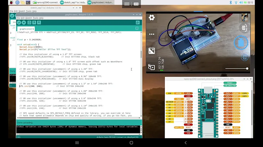Tap the Android home navigation button

click(x=131, y=143)
